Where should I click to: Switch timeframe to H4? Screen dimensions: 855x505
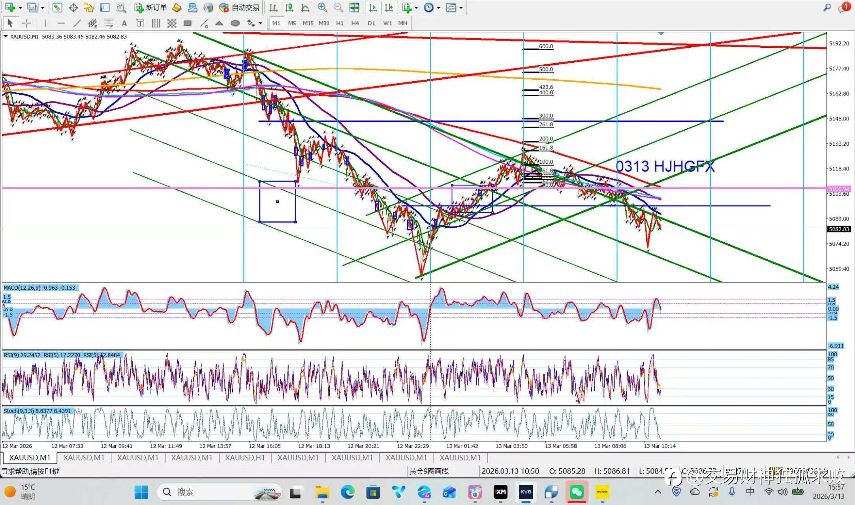point(355,23)
